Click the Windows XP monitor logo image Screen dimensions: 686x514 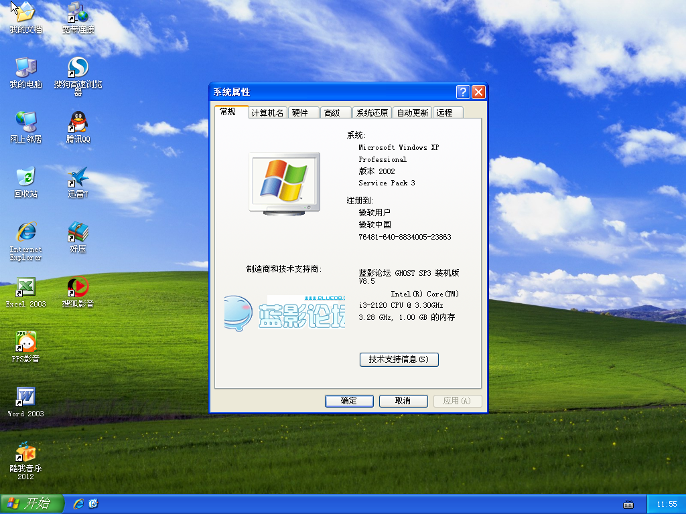(x=284, y=183)
